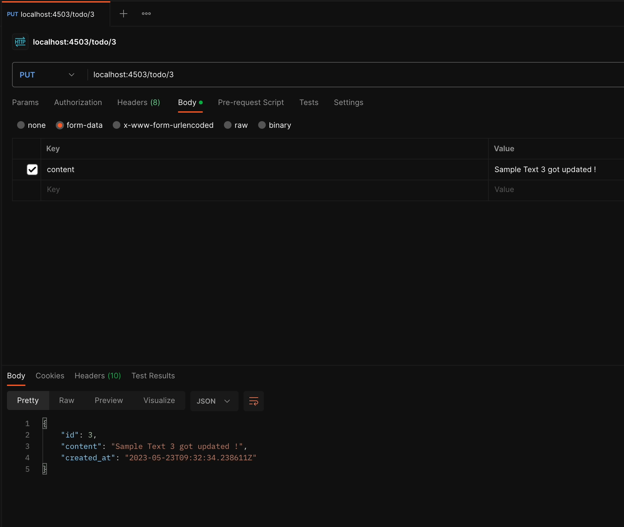Open the Headers tab with badge 8
Viewport: 624px width, 527px height.
[x=138, y=102]
